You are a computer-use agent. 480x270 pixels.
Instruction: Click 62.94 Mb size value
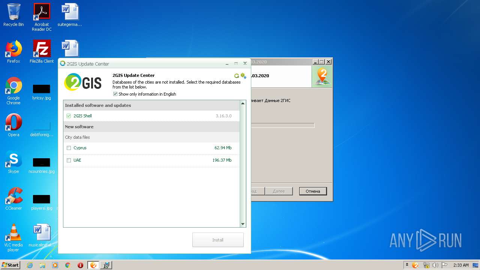223,148
